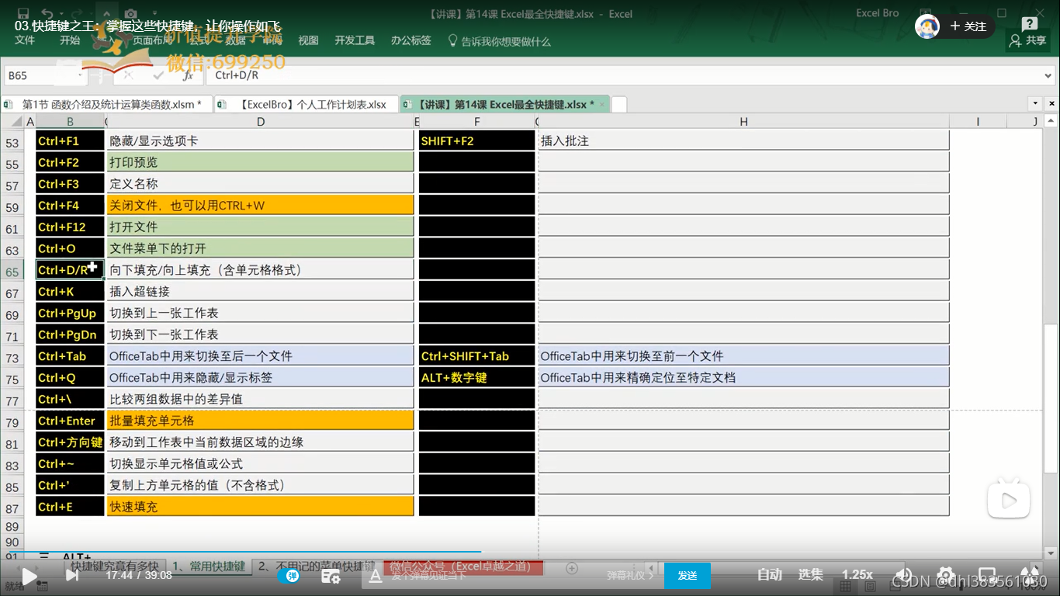Screen dimensions: 1060x596
Task: Select column H header
Action: point(744,121)
